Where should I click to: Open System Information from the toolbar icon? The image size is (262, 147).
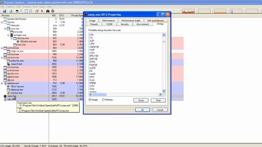17,11
